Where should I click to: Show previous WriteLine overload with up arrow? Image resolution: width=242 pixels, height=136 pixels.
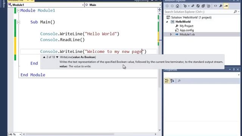coord(44,57)
